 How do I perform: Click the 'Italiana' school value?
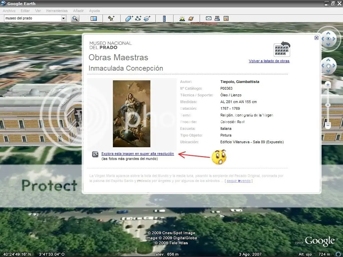pyautogui.click(x=226, y=128)
